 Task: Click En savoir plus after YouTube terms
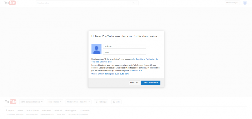click(x=106, y=62)
